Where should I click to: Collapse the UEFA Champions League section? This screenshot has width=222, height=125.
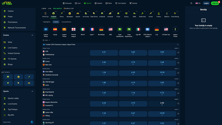[x=178, y=45]
